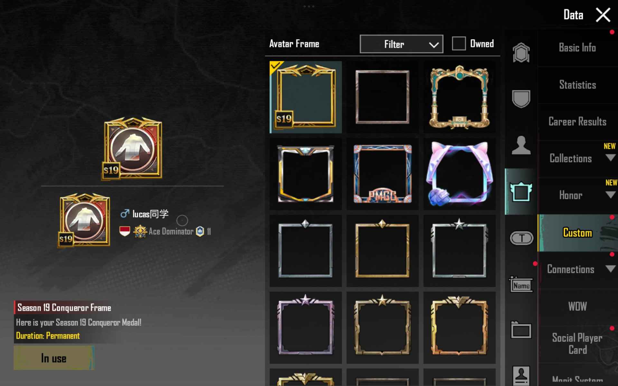Viewport: 618px width, 386px height.
Task: Open the Name card icon category
Action: pos(521,284)
